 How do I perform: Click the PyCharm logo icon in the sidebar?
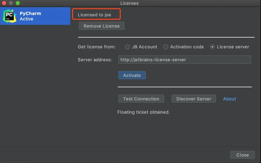(9, 16)
